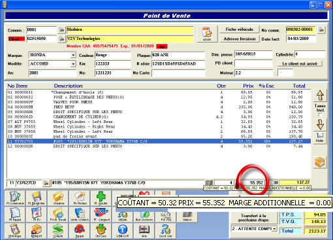Open the Modèle dropdown showing ACCORD
This screenshot has width=333, height=240.
(73, 64)
